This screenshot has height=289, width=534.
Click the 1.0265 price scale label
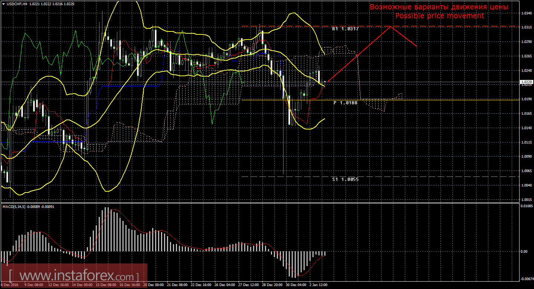(x=526, y=56)
